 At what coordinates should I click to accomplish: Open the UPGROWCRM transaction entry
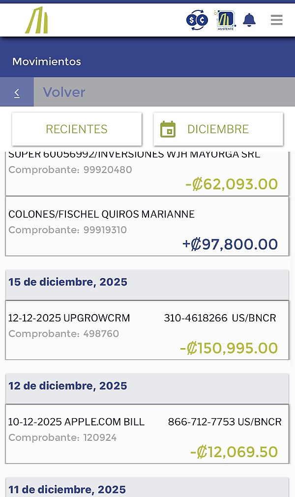(x=147, y=330)
